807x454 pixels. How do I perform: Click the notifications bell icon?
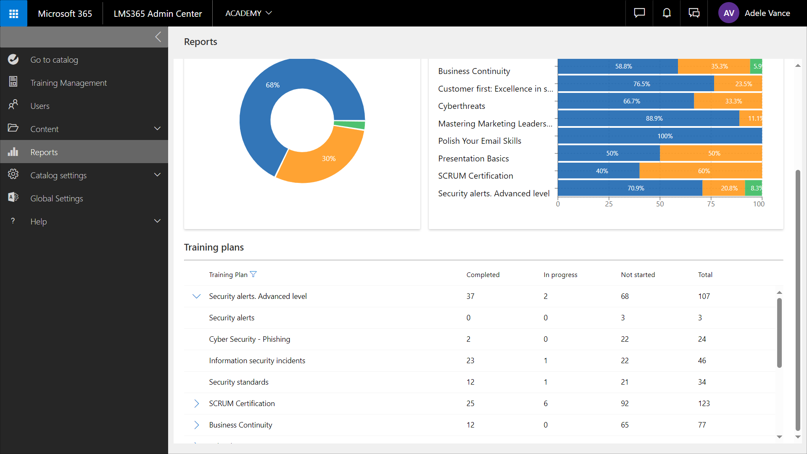click(667, 13)
